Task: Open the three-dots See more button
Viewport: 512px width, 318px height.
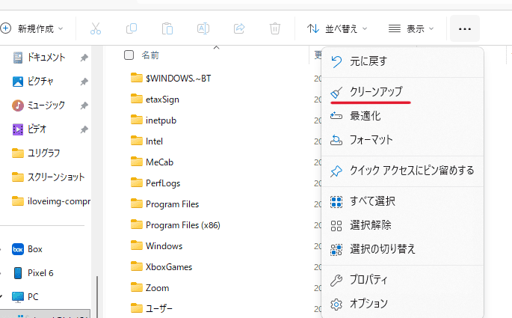Action: (465, 28)
